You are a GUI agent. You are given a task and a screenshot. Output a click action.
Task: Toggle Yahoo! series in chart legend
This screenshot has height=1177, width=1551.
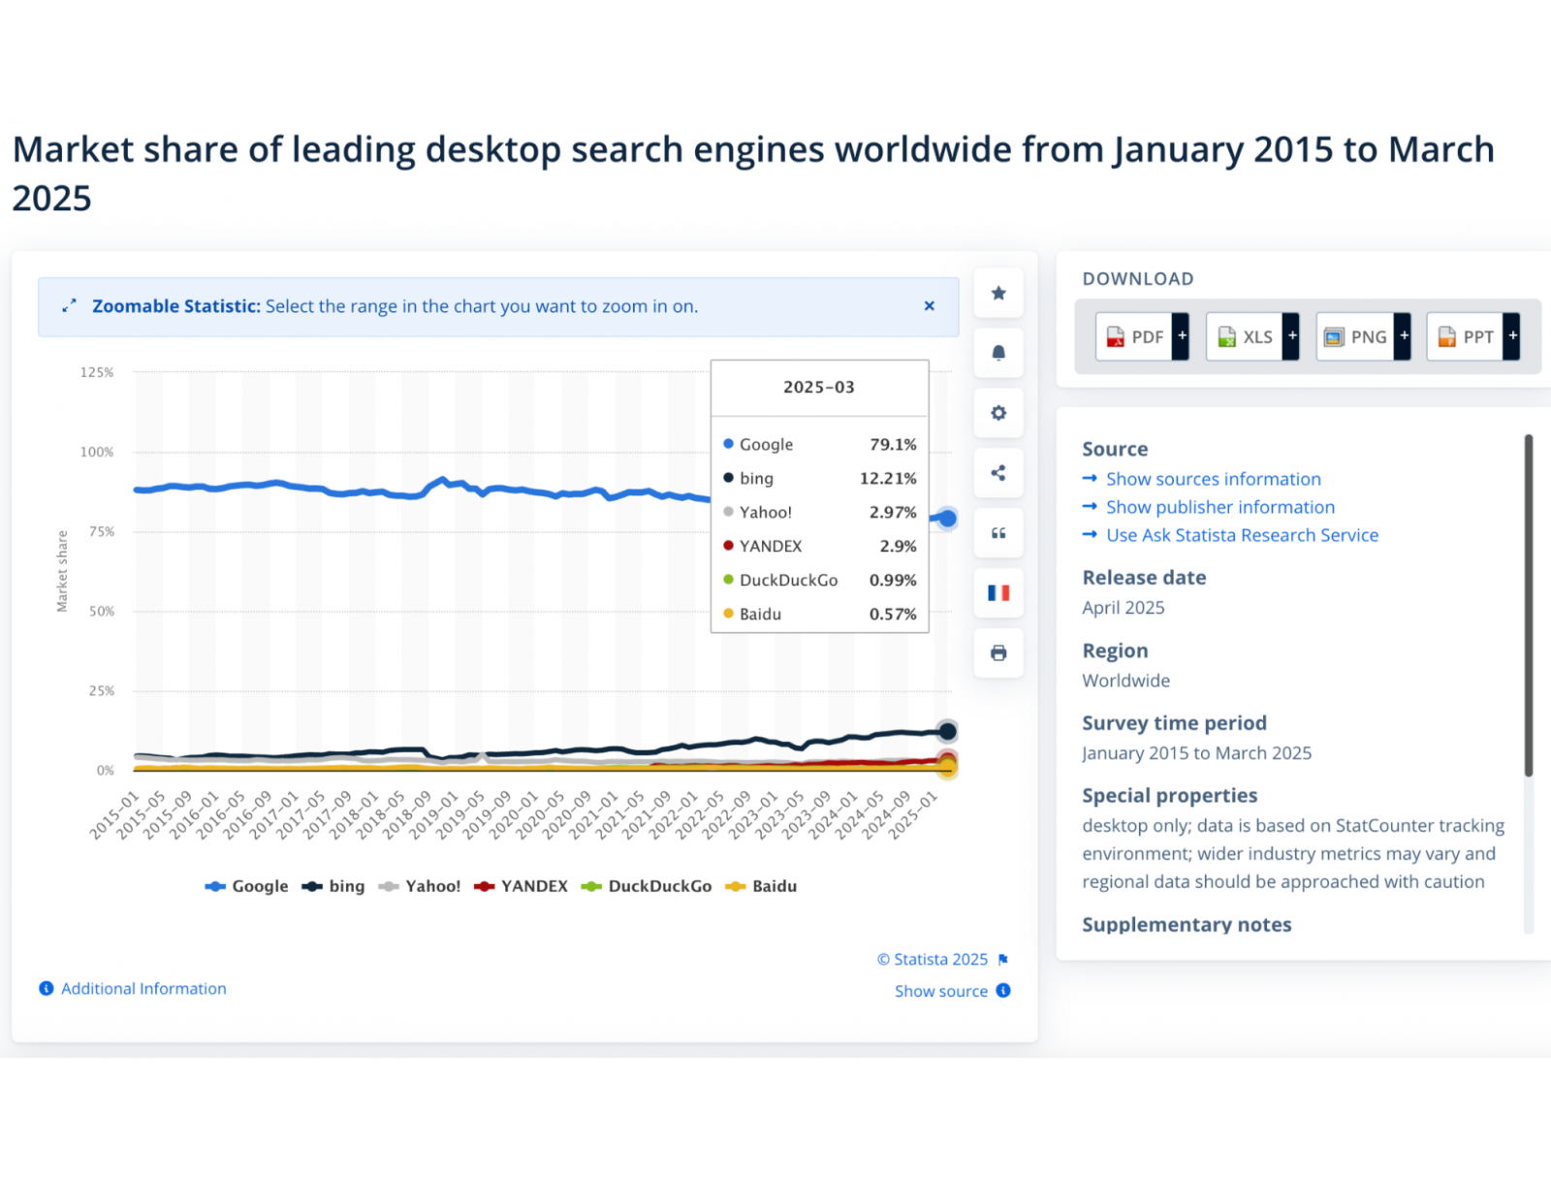[420, 886]
